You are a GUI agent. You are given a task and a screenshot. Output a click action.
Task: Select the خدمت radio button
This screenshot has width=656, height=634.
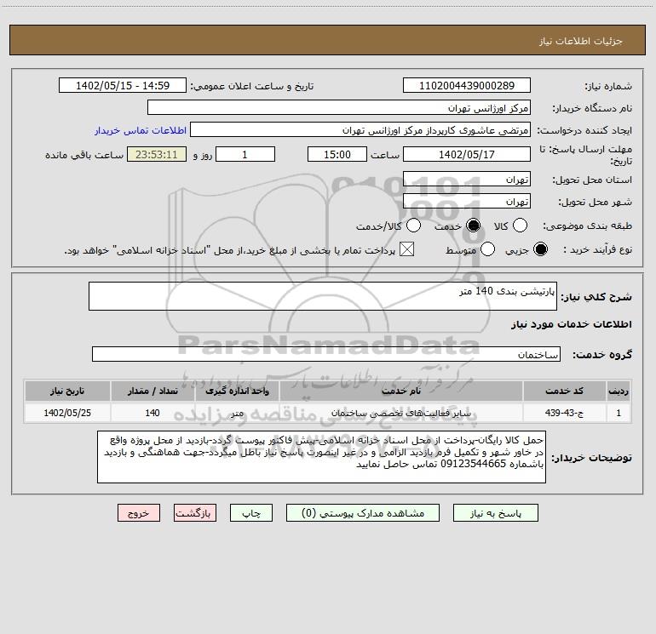[x=474, y=226]
